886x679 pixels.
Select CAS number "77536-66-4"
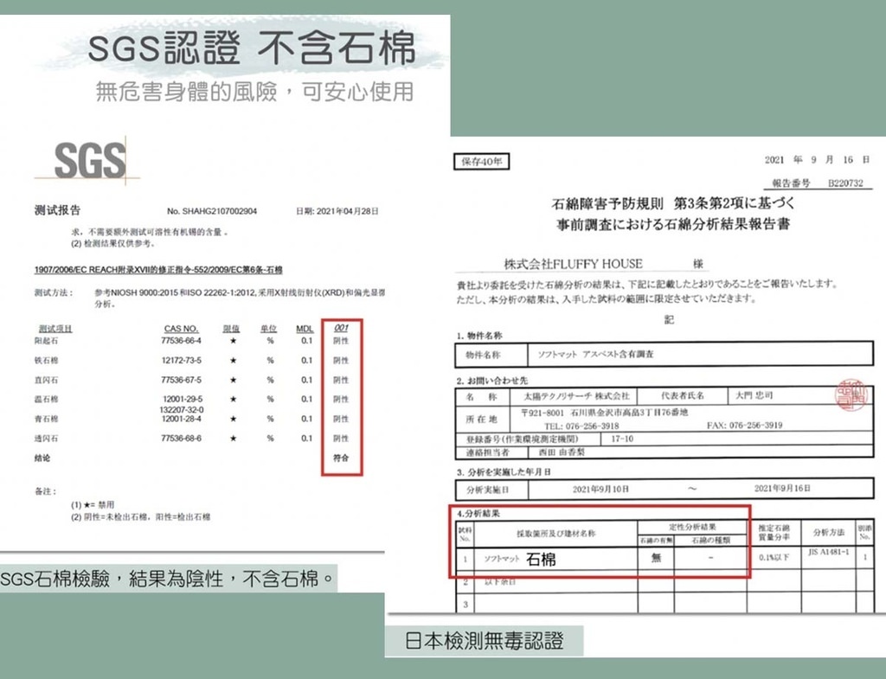pyautogui.click(x=181, y=341)
